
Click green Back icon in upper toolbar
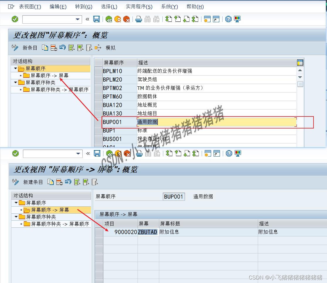[x=109, y=19]
